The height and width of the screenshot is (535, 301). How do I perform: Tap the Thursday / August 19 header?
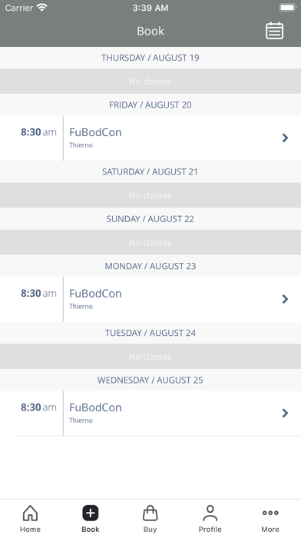click(x=150, y=58)
